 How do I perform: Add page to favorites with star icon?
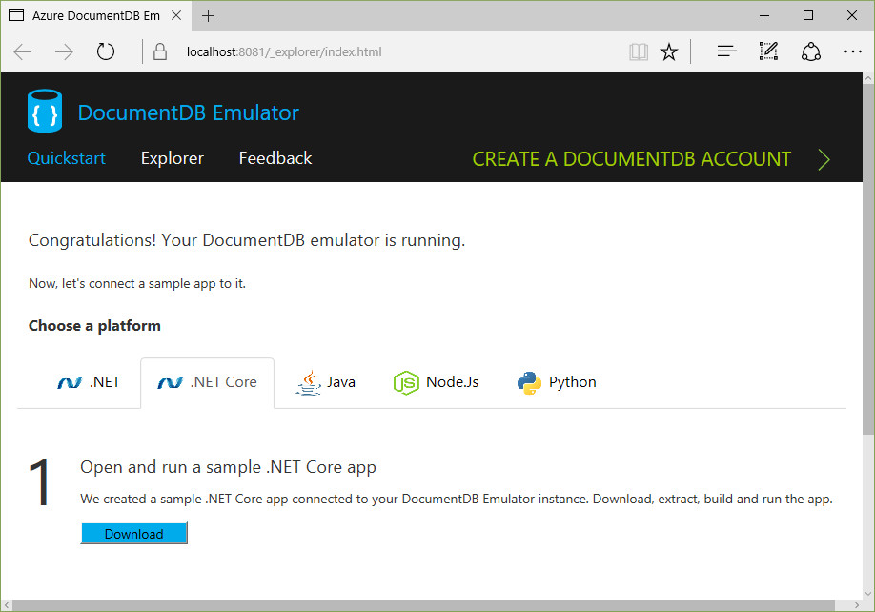[x=668, y=51]
